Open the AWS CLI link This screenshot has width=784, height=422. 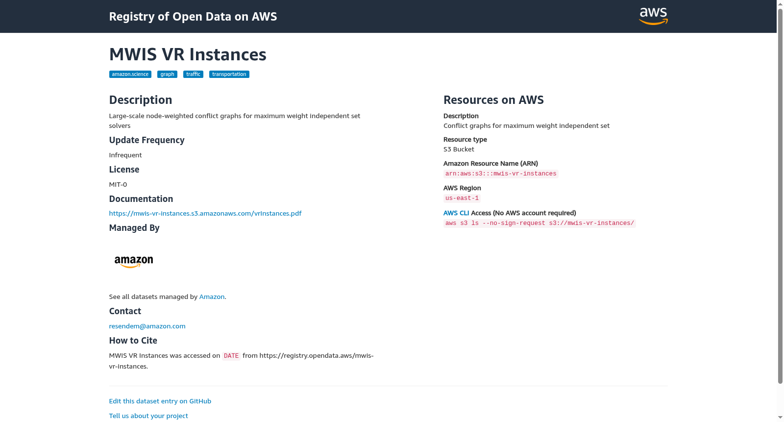point(456,213)
